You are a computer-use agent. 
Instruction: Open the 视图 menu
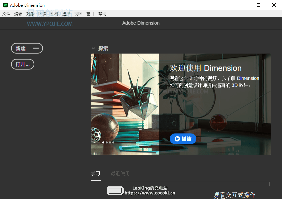[x=78, y=14]
